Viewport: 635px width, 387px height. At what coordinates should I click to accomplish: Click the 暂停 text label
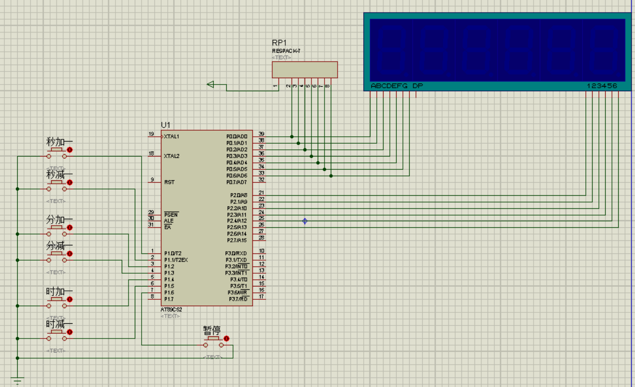[212, 331]
